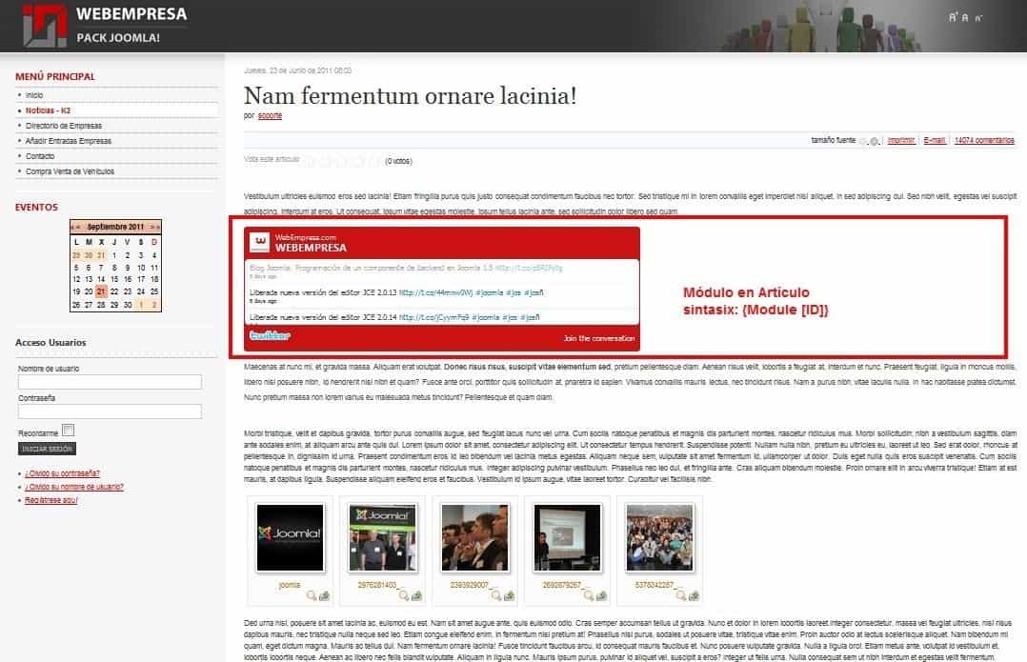Click the Imprimir link
1027x662 pixels.
(x=901, y=140)
